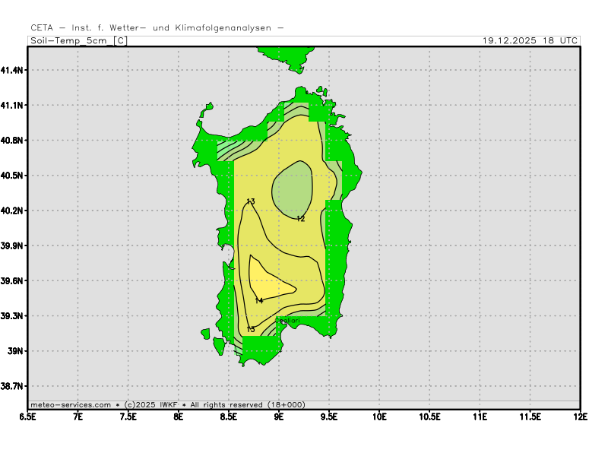Screen dimensions: 608x456
Task: Click the Cagliari city label
Action: pyautogui.click(x=290, y=321)
